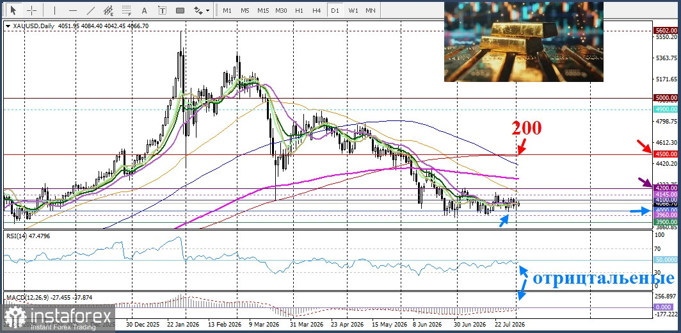Switch chart to M15 timeframe
Viewport: 681px width, 333px height.
(263, 10)
